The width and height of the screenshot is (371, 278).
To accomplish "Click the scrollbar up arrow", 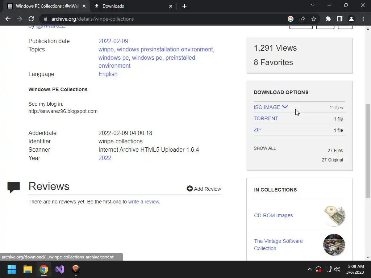I will pos(368,29).
